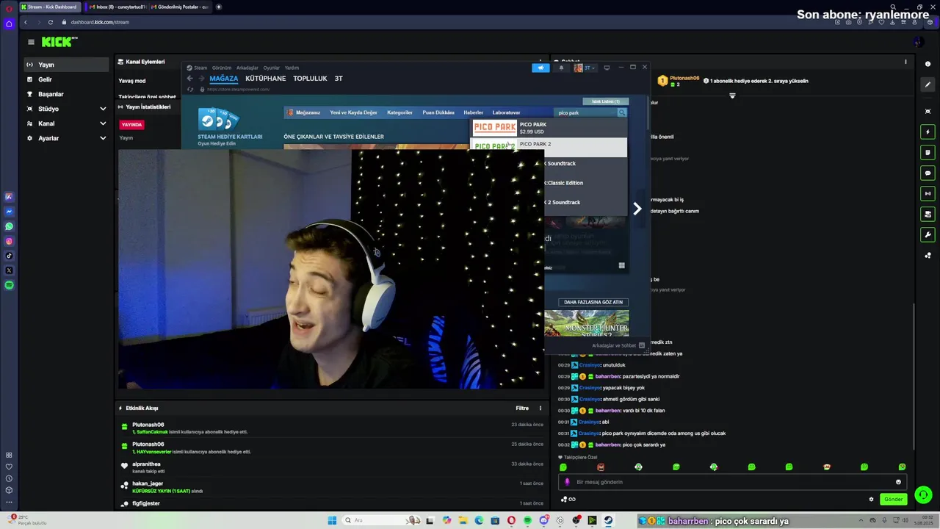
Task: Click the green Gönder send button
Action: 893,499
